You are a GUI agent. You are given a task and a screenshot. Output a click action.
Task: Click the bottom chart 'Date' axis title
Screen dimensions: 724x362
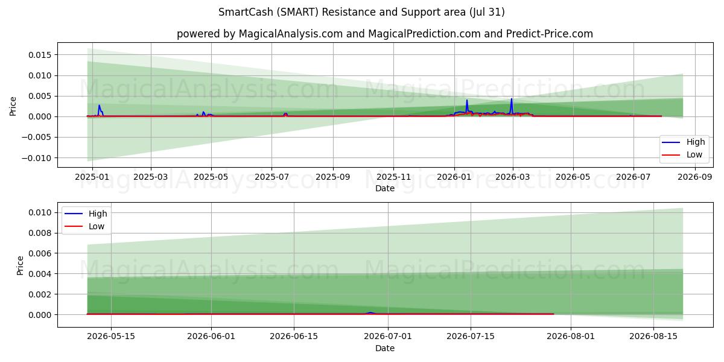(x=385, y=348)
